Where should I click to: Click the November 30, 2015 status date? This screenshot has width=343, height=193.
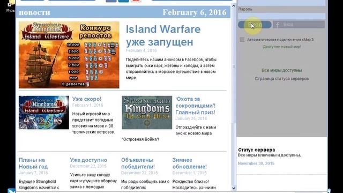[x=256, y=164]
